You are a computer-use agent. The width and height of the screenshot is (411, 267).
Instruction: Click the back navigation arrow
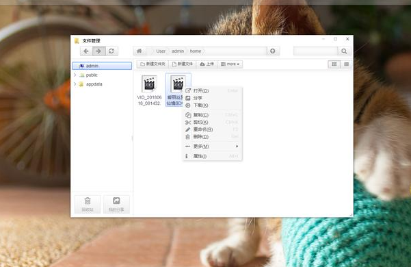coord(86,51)
